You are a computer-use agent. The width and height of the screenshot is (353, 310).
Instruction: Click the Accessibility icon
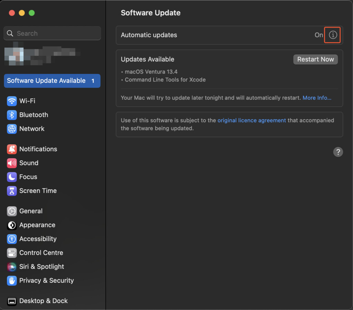tap(12, 239)
